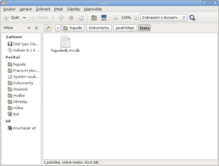219x166 pixels.
Task: Open the Záložky menu
Action: click(x=73, y=9)
